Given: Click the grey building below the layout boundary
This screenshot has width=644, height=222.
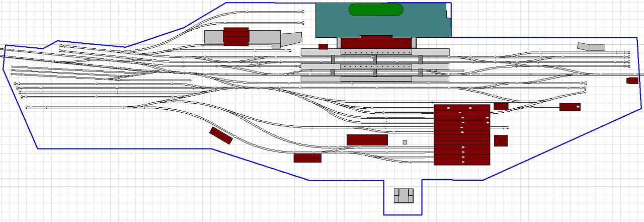Looking at the screenshot, I should pos(404,195).
